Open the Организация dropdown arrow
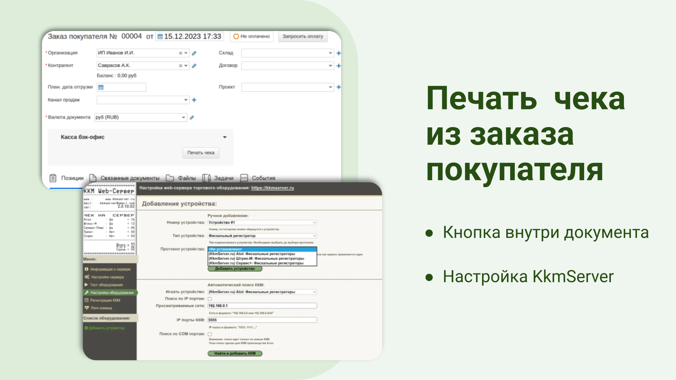 [x=186, y=53]
